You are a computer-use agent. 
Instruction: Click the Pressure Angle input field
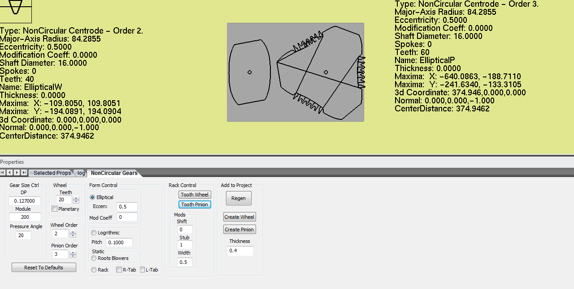(x=23, y=235)
